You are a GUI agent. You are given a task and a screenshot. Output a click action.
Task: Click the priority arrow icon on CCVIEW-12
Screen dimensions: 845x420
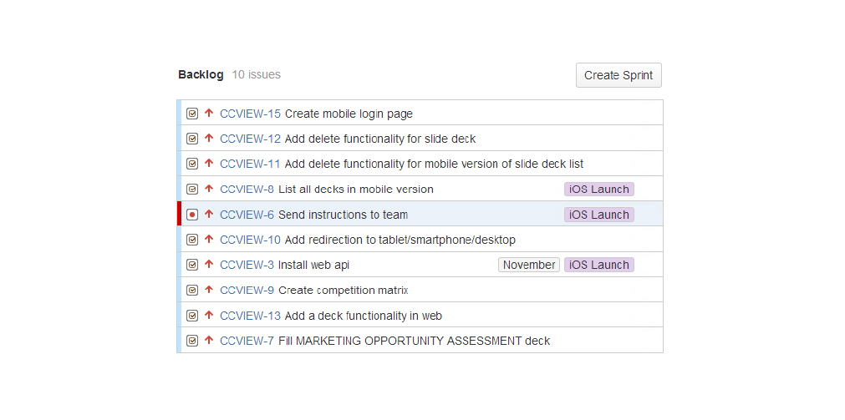[x=209, y=139]
